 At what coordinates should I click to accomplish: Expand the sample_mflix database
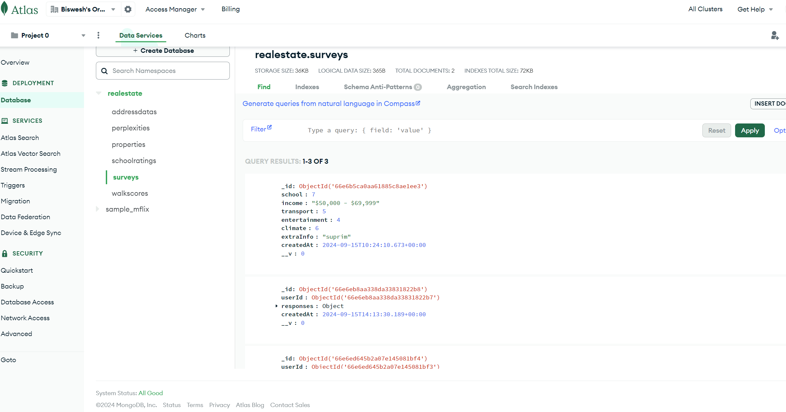tap(98, 209)
